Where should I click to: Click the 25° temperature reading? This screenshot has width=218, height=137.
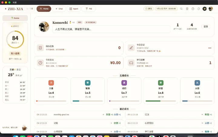[x=11, y=75]
